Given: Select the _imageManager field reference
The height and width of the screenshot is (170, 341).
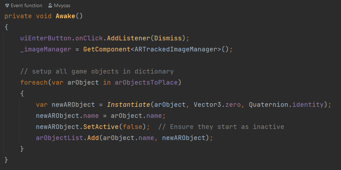Looking at the screenshot, I should click(46, 49).
